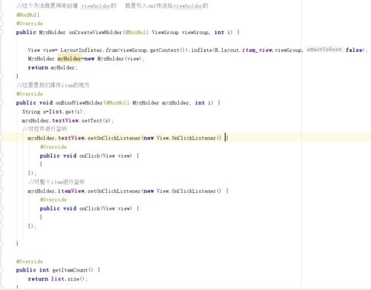The height and width of the screenshot is (290, 371).
Task: Click the @Override above getItemCount
Action: click(30, 262)
